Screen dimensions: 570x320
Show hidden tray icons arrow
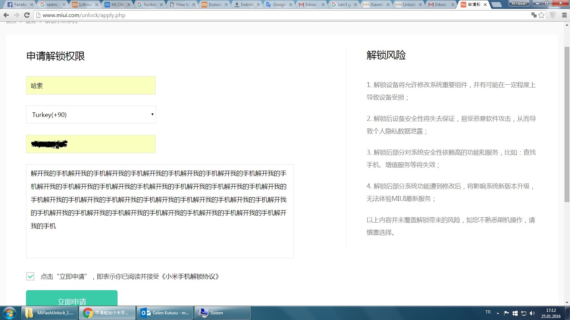click(x=498, y=313)
